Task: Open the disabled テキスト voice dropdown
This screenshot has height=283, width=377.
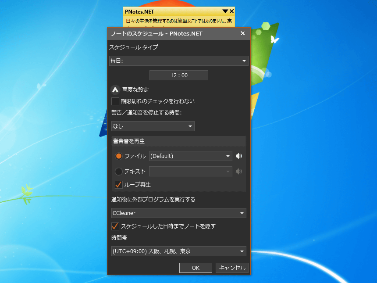Action: (190, 172)
